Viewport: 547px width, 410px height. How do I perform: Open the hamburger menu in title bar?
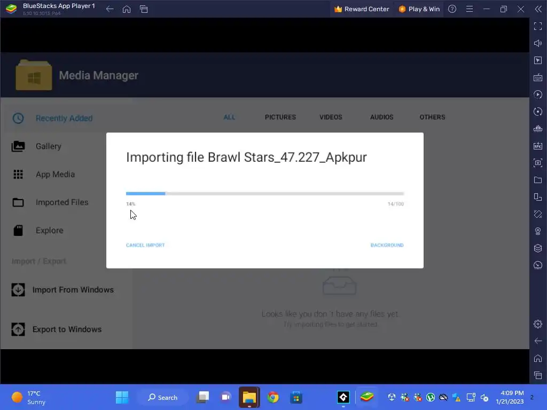[x=470, y=9]
